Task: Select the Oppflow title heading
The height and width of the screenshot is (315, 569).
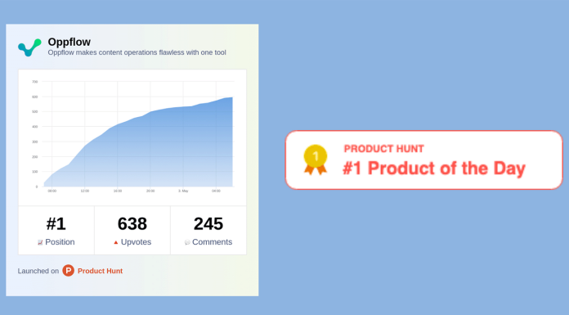Action: tap(69, 42)
